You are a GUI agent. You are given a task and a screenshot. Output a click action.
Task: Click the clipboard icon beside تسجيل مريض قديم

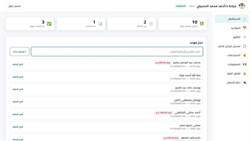click(x=244, y=46)
